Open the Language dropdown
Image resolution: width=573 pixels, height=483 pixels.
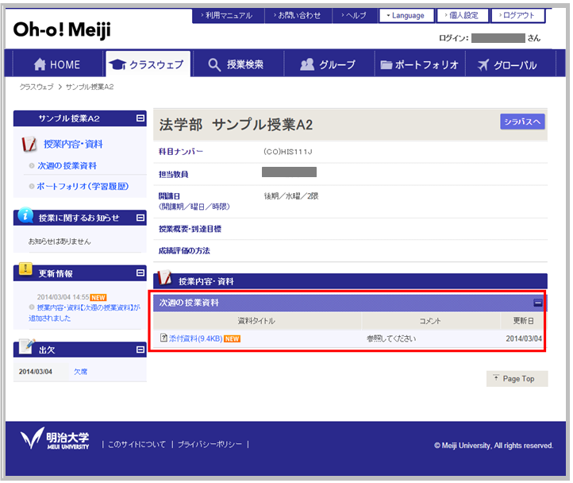(x=406, y=16)
